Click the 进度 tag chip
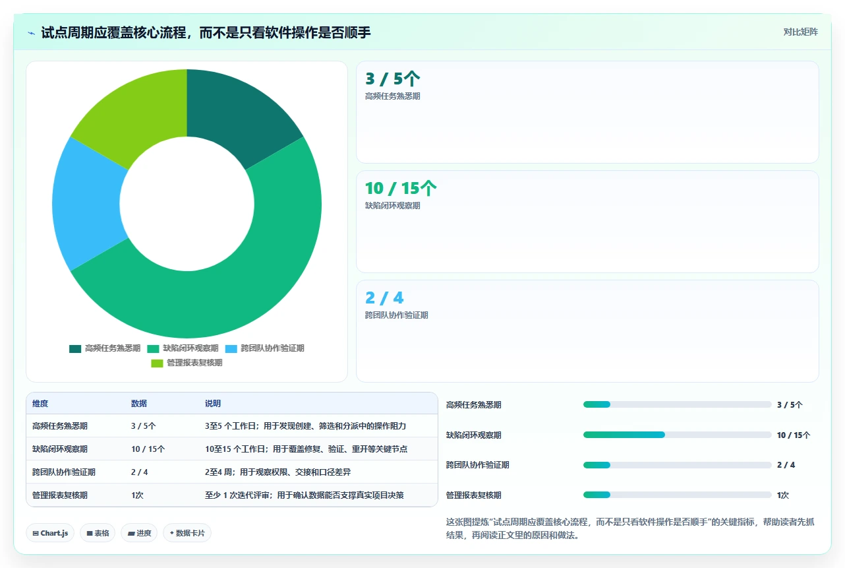Screen dimensions: 845x568 tap(139, 533)
